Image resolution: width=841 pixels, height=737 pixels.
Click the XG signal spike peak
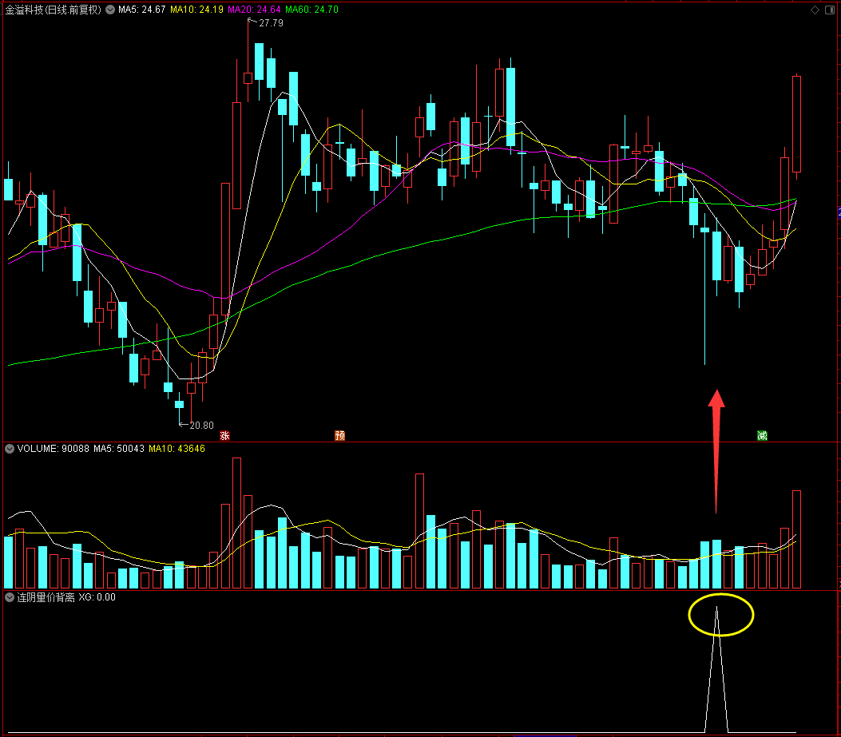[716, 608]
